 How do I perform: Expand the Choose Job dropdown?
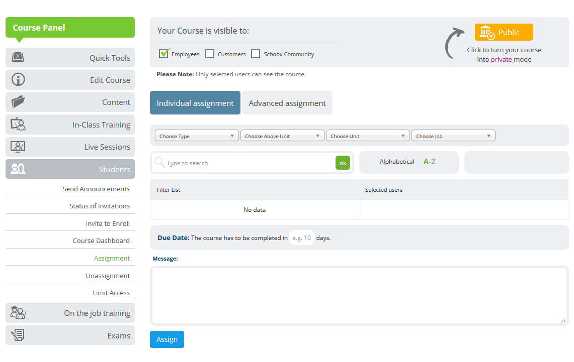tap(453, 136)
